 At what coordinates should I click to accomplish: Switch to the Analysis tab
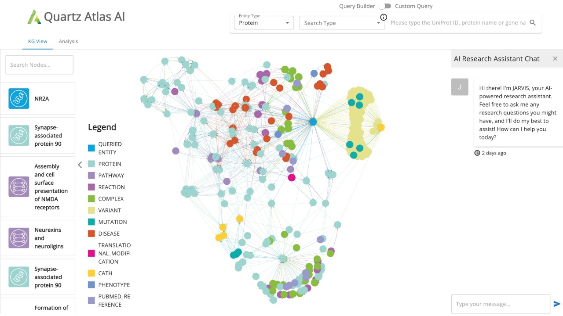68,41
